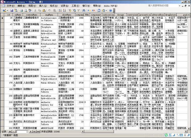
Task: Click the Sogou input method S icon
Action: [x=166, y=135]
